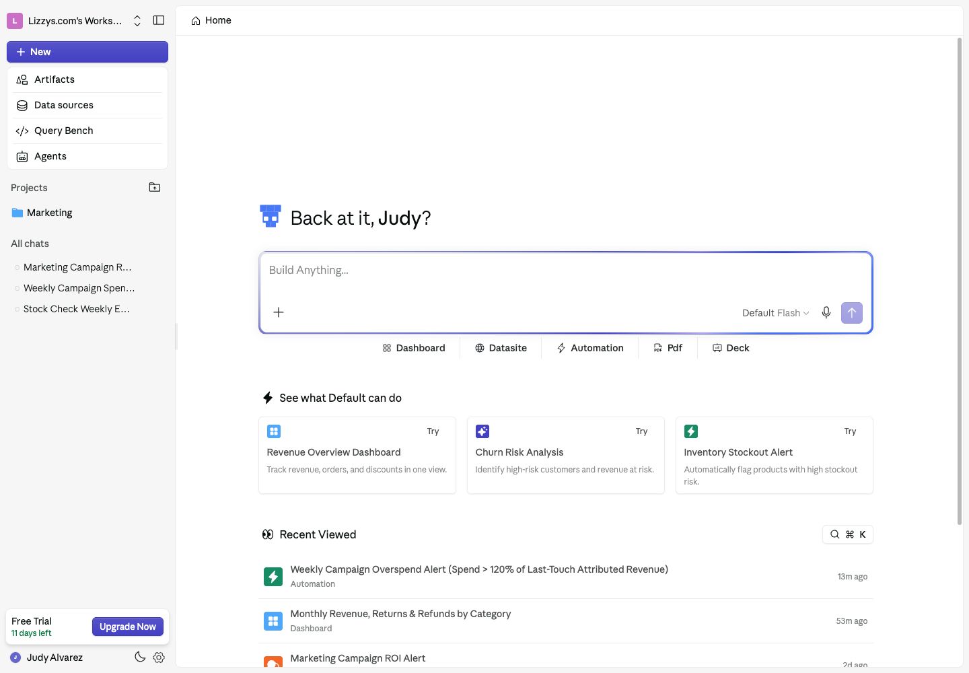Toggle dark mode moon icon

click(140, 657)
